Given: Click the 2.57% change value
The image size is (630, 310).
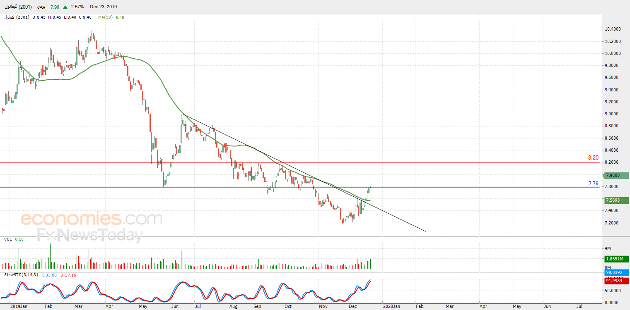Looking at the screenshot, I should (x=77, y=7).
